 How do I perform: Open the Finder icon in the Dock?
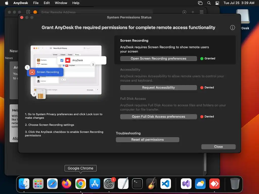tap(24, 184)
